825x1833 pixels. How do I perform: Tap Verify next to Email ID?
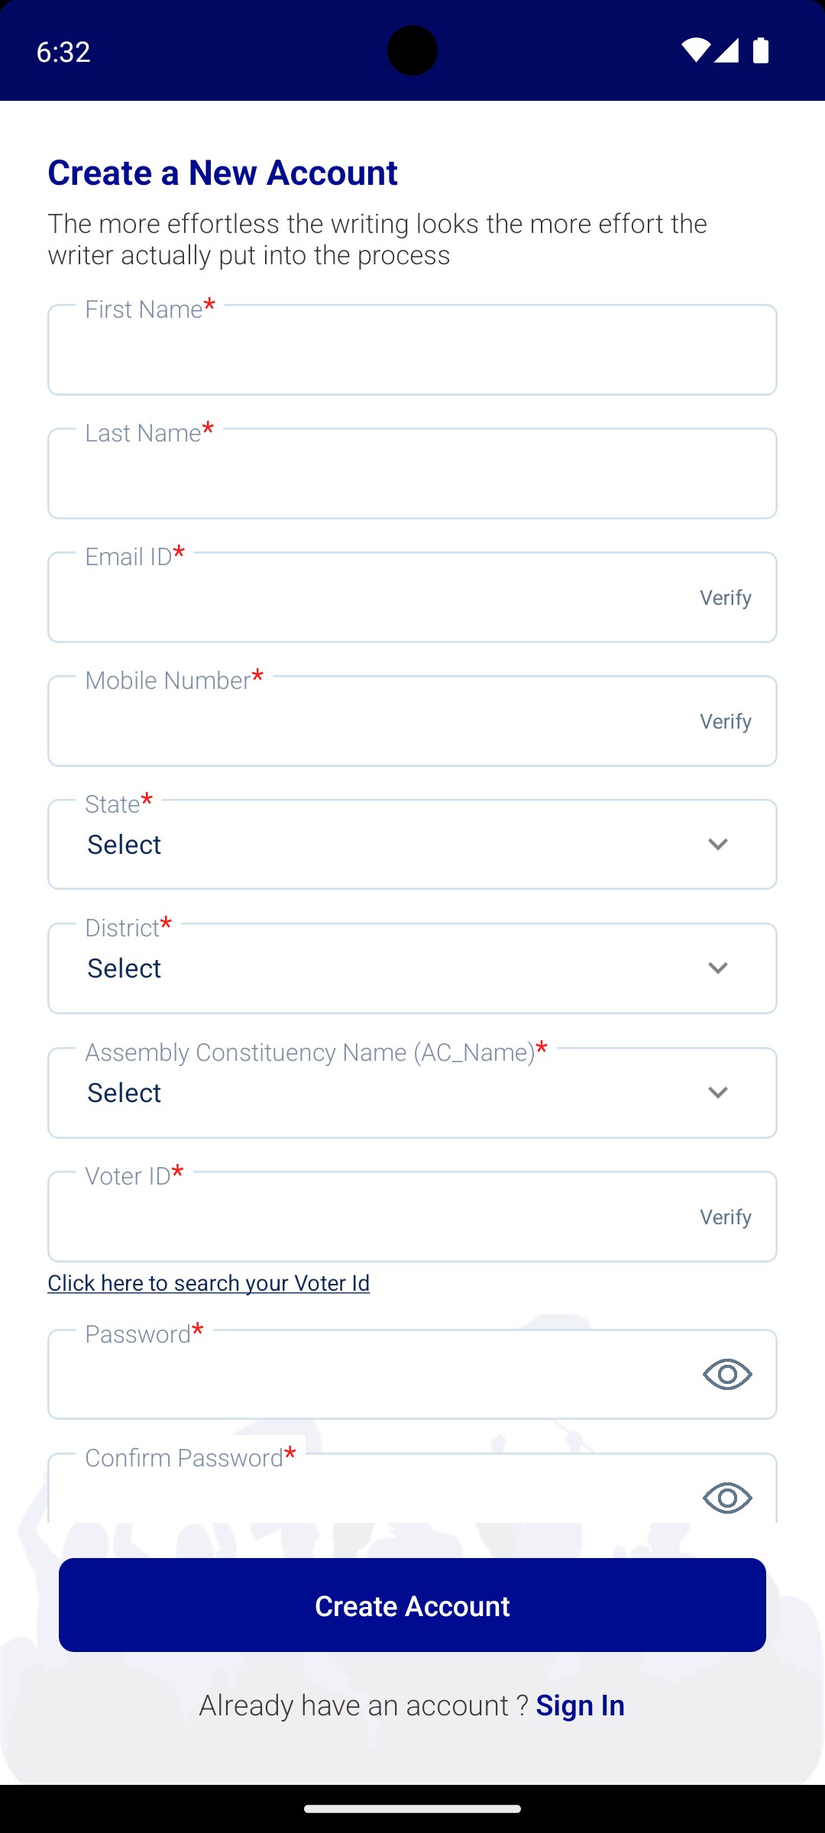(725, 598)
